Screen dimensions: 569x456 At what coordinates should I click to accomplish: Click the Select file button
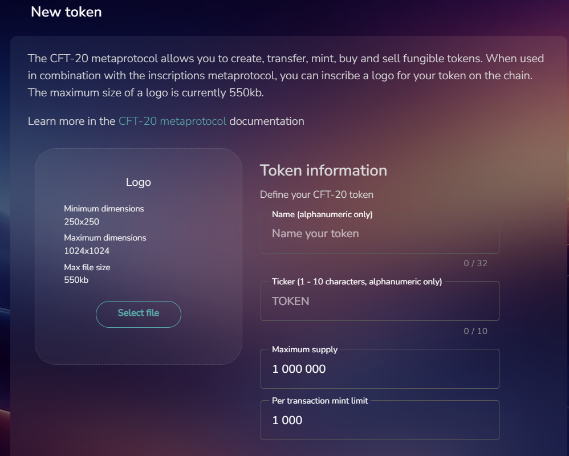click(138, 314)
